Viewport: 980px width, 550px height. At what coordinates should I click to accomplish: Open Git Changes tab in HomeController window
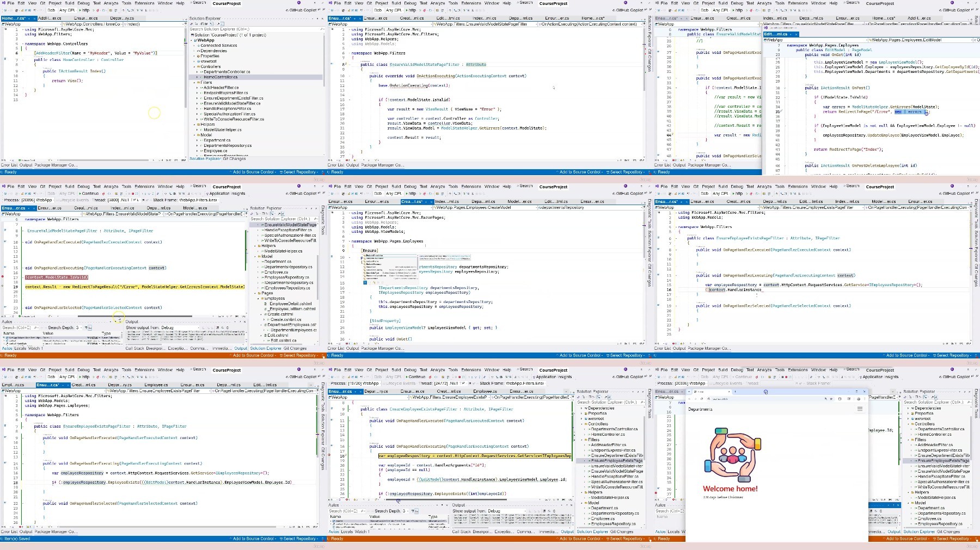(235, 158)
